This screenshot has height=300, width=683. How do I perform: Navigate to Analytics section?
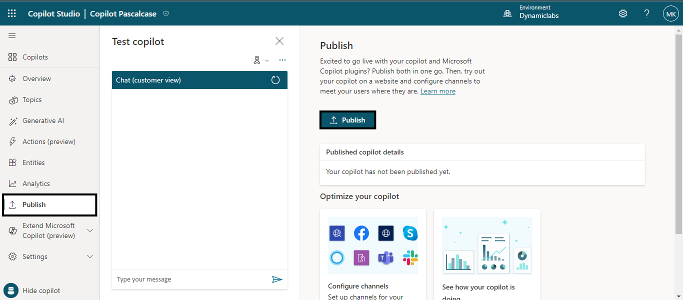(36, 183)
